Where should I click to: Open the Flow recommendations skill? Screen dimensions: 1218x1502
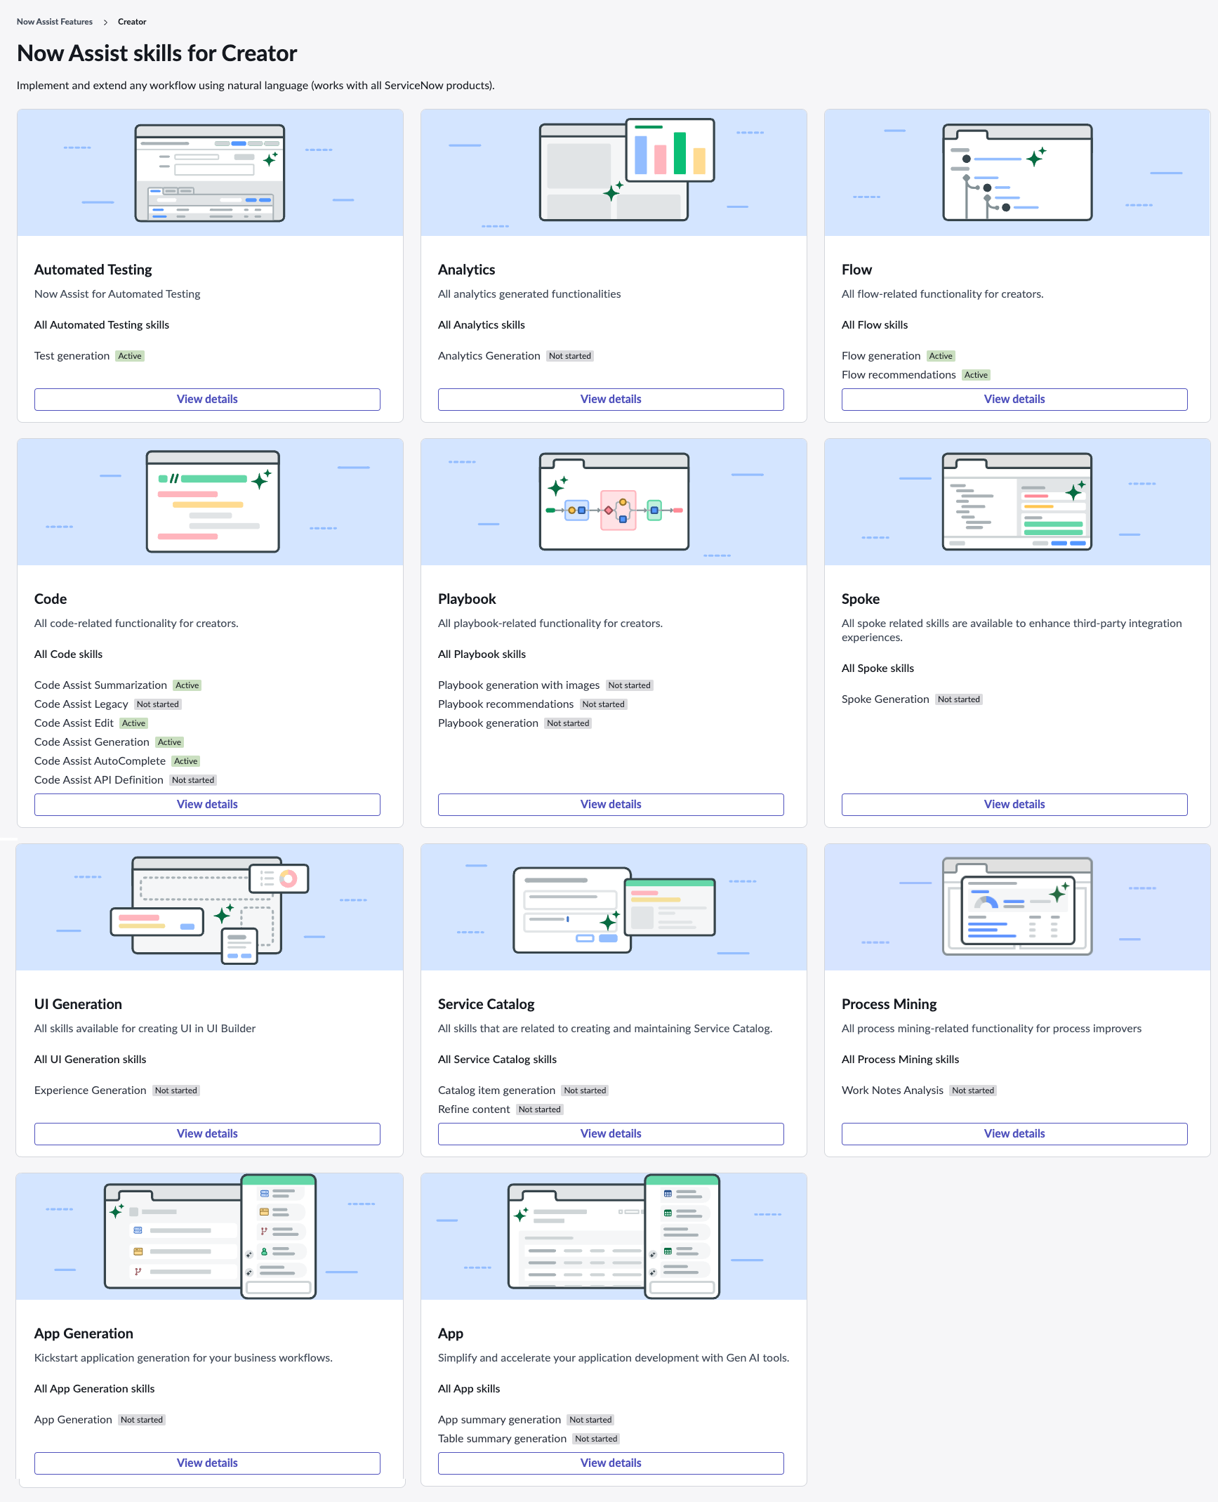899,375
